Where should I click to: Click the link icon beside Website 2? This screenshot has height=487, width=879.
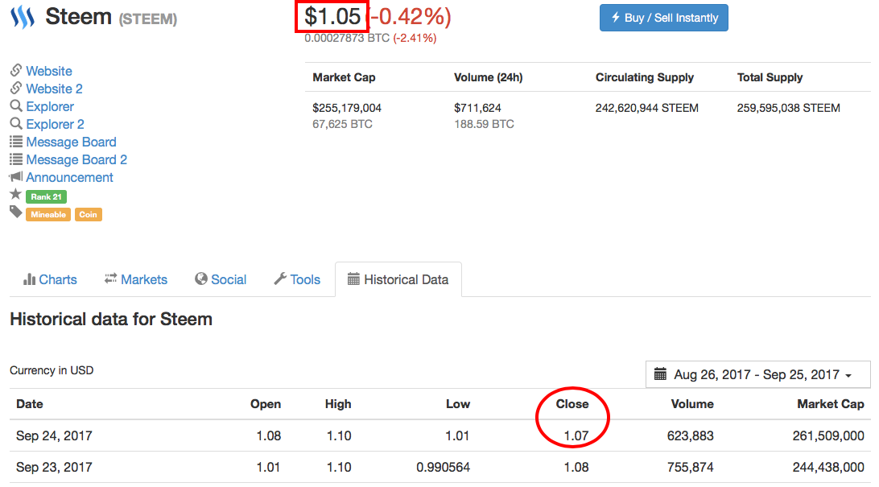pyautogui.click(x=16, y=88)
